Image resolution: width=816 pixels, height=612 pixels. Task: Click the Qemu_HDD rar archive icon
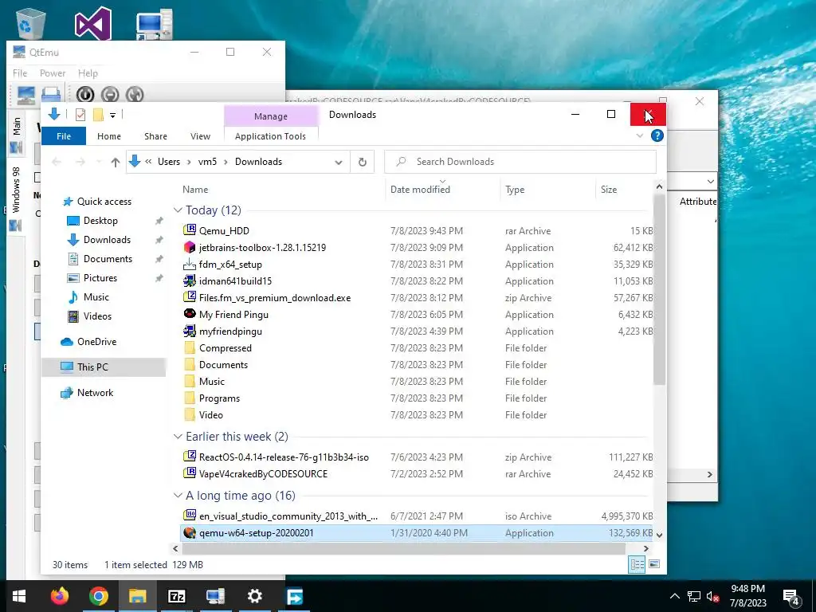click(190, 230)
